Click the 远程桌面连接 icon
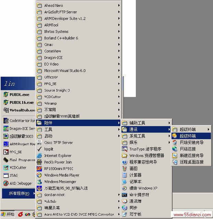Image resolution: width=213 pixels, height=219 pixels. [x=175, y=162]
